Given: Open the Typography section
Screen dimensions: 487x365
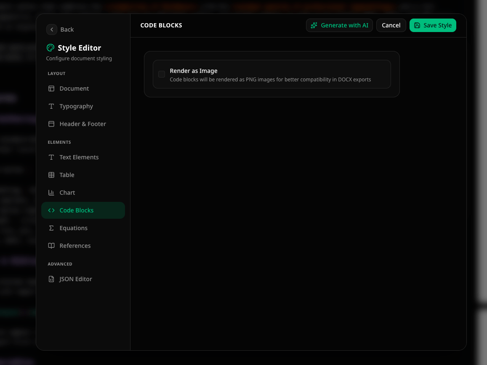Looking at the screenshot, I should (x=83, y=106).
